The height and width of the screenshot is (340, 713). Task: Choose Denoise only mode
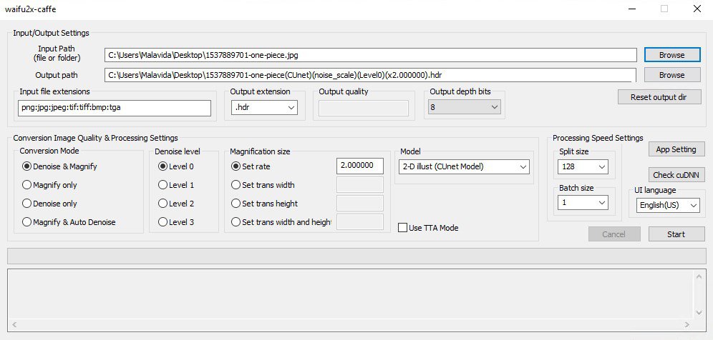point(28,204)
